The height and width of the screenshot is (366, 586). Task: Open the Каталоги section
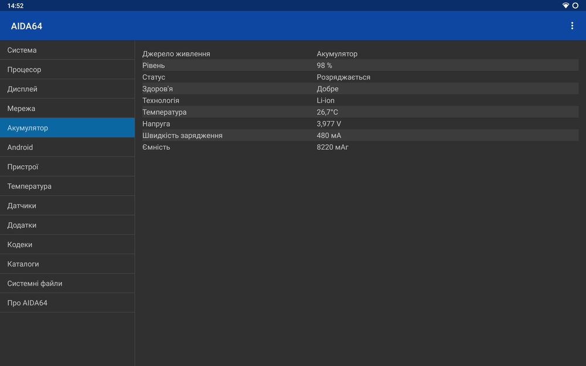pos(67,264)
